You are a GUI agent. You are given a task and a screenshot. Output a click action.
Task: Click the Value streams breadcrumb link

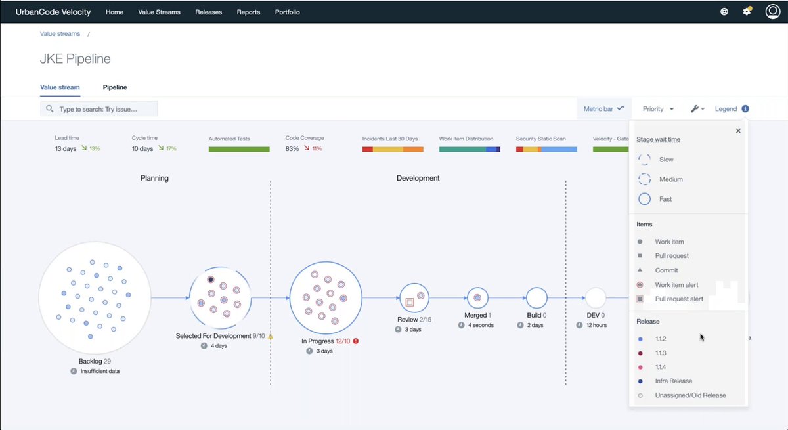click(60, 33)
